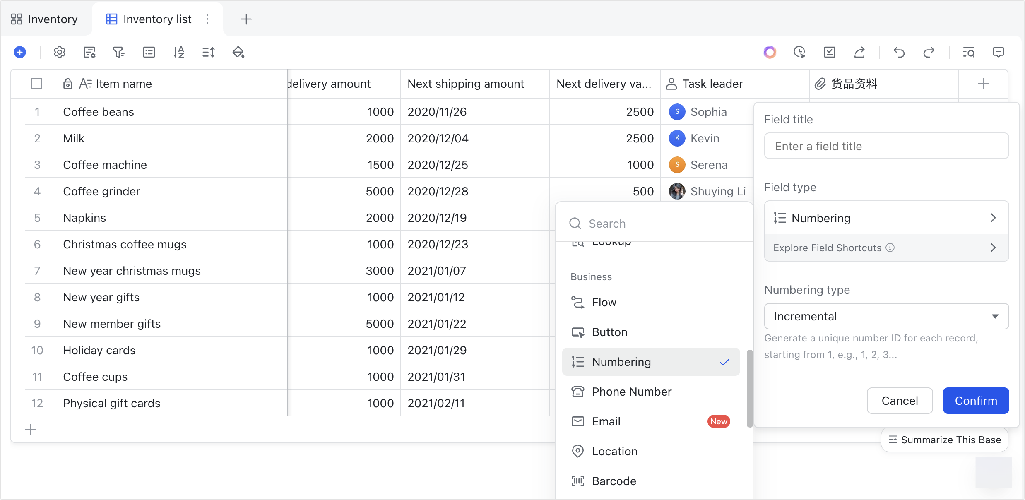Expand Explore Field Shortcuts

click(x=886, y=248)
